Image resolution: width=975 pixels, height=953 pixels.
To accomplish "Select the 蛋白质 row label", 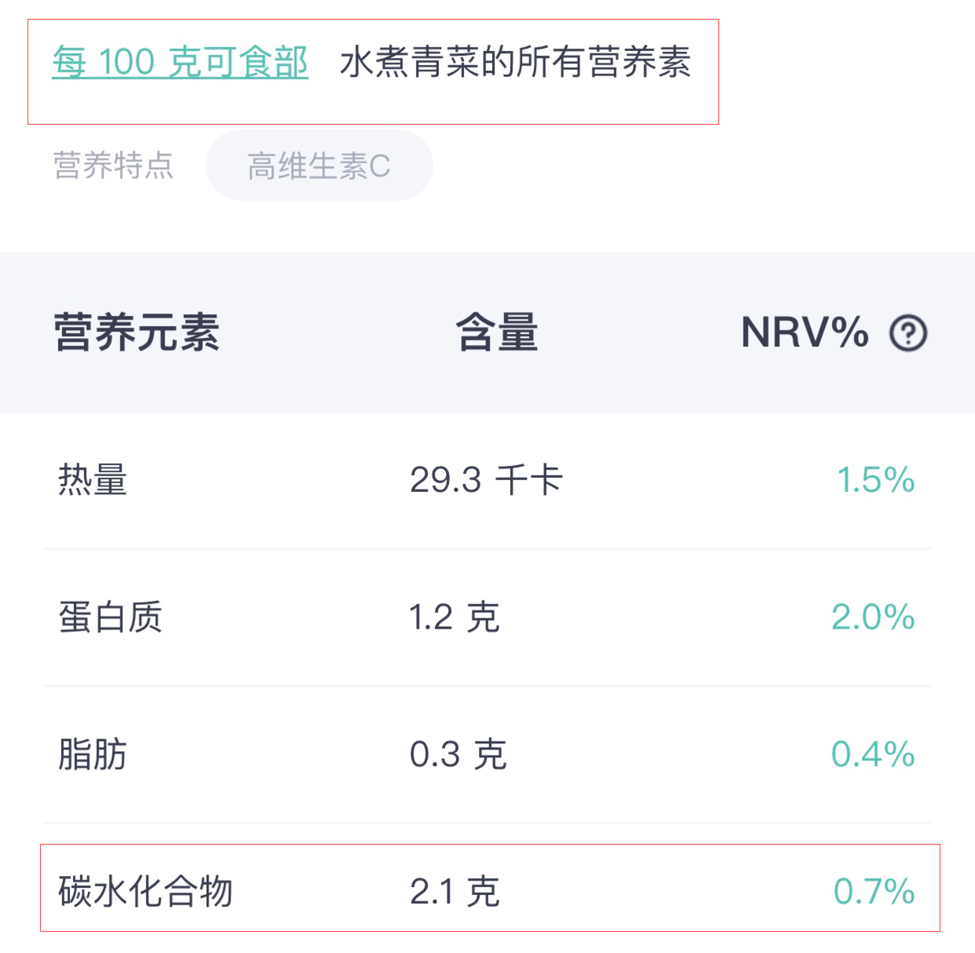I will pos(110,617).
